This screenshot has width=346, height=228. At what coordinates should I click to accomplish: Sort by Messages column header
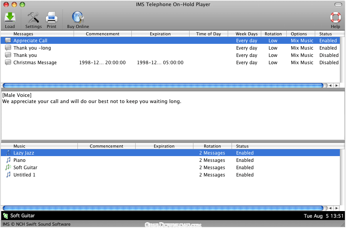(37, 34)
